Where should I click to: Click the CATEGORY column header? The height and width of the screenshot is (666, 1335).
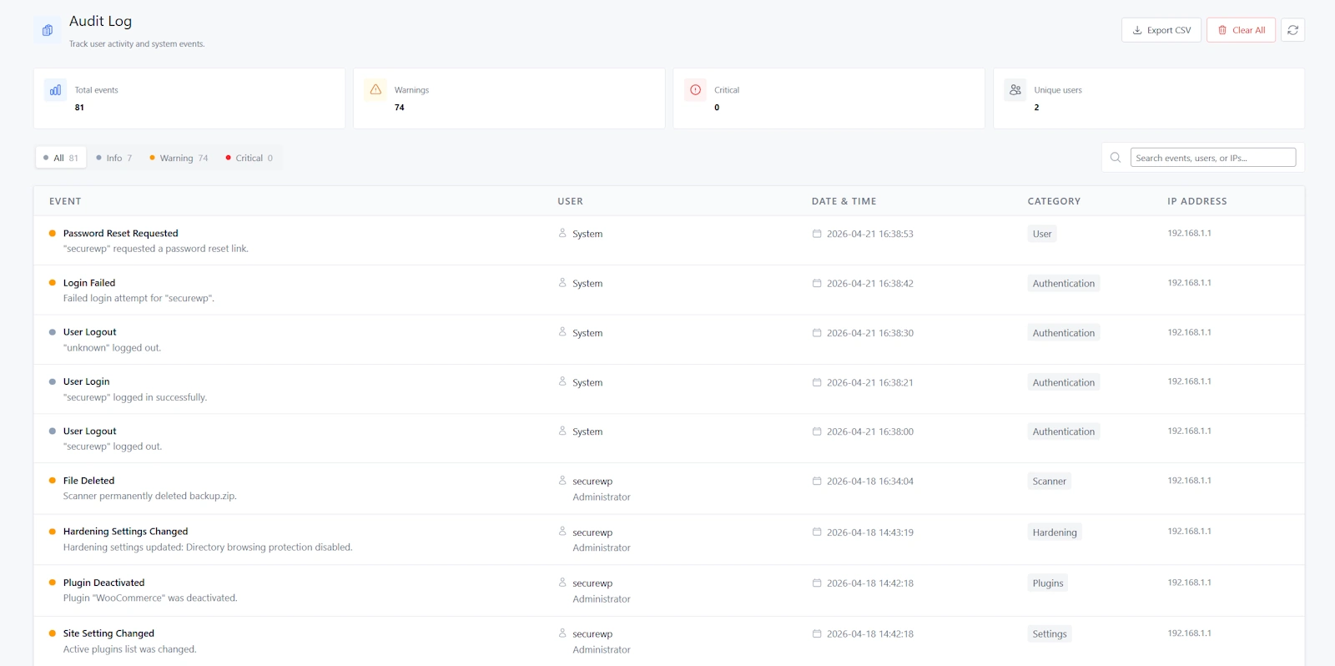[x=1054, y=201]
